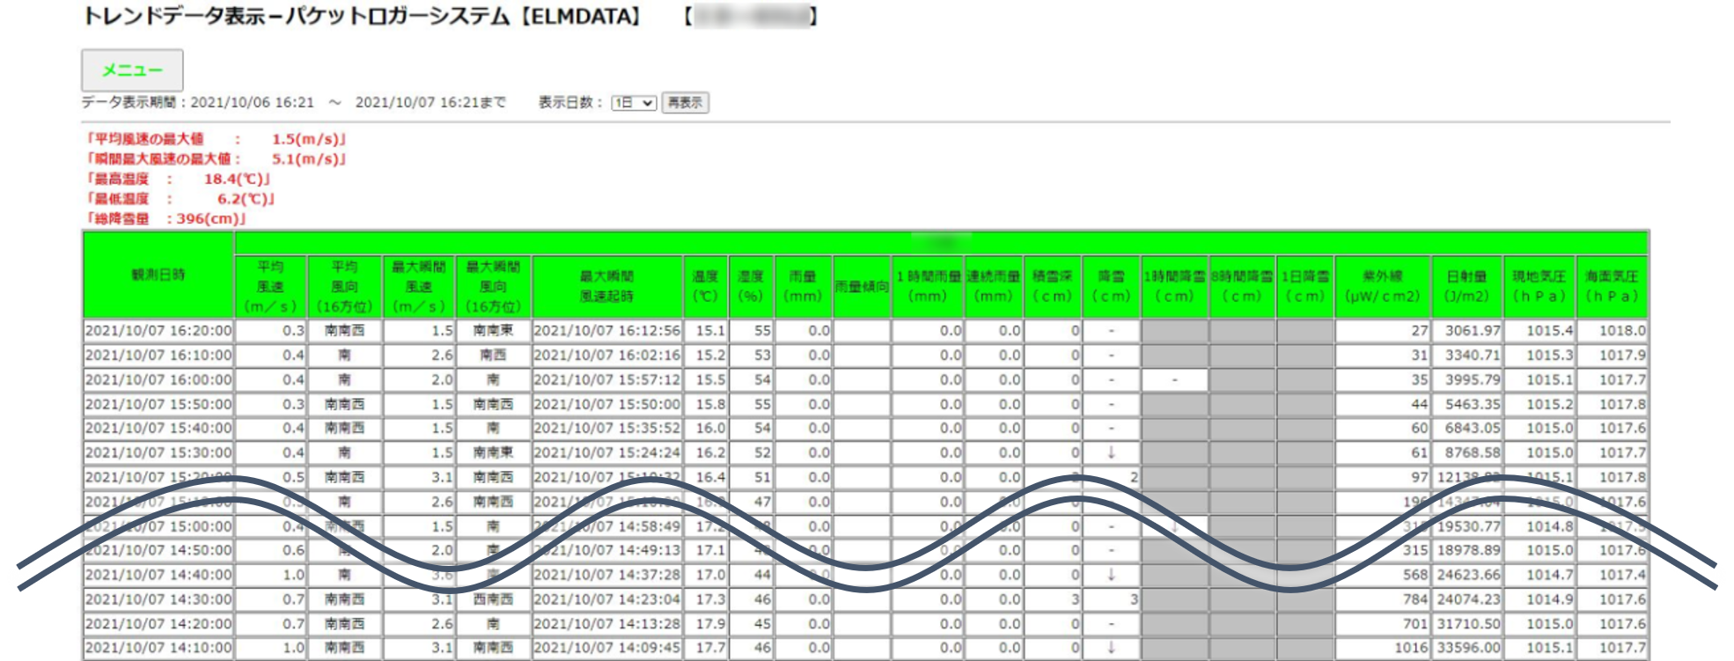
Task: Expand the 表示日数 dropdown showing 1日
Action: pos(634,103)
